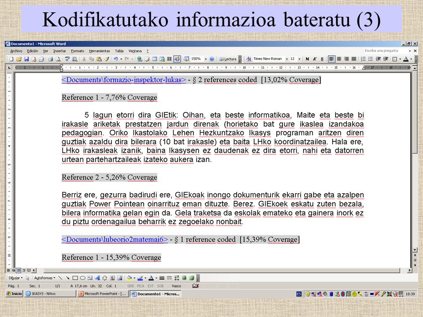Align text to the left
The width and height of the screenshot is (423, 317).
[331, 59]
